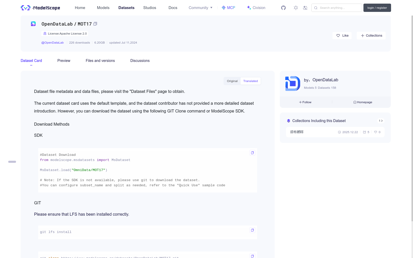Open the 目标跟踪 collection
The image size is (413, 258).
point(297,132)
